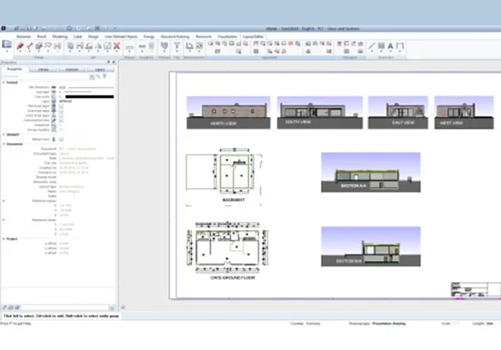The height and width of the screenshot is (350, 501).
Task: Click the mm length unit in status bar
Action: tap(490, 323)
